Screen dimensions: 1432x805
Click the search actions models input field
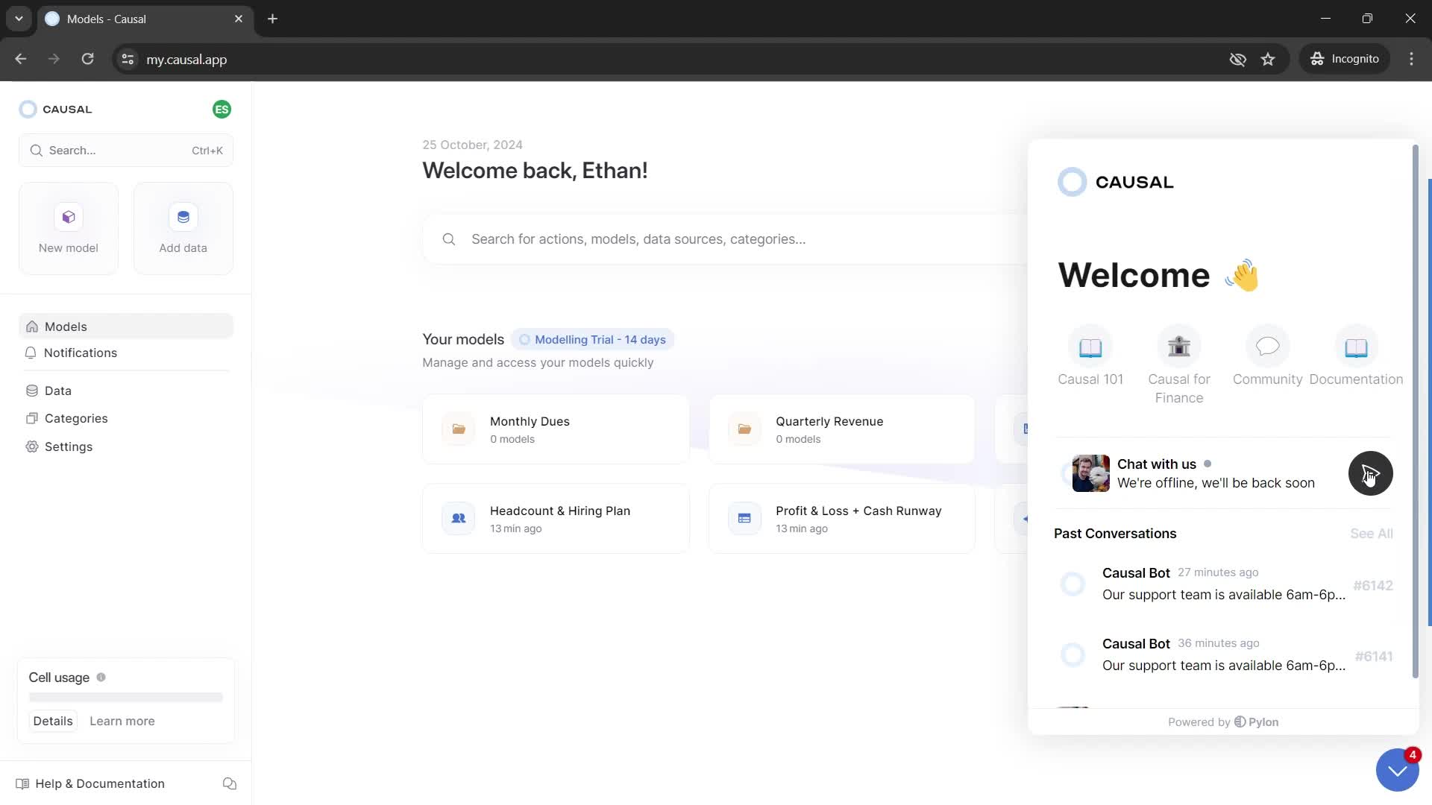tap(722, 239)
